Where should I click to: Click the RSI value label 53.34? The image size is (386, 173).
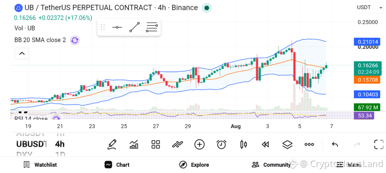(364, 116)
